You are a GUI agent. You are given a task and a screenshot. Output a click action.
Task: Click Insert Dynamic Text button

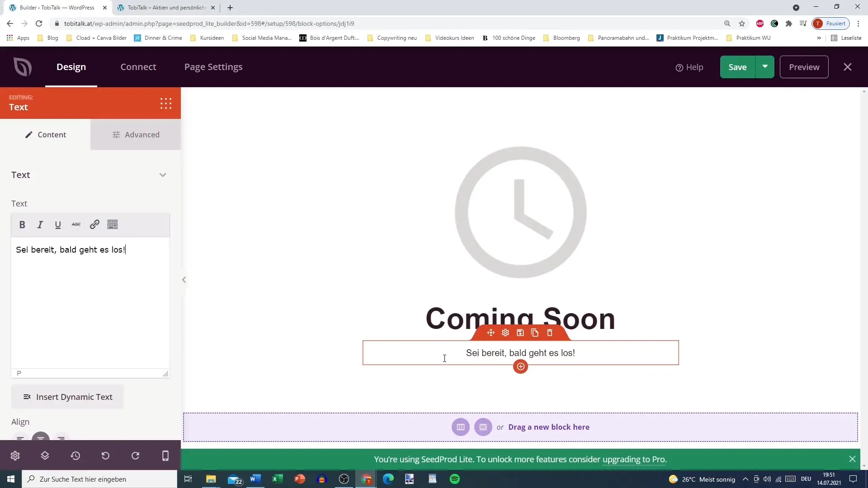click(68, 396)
